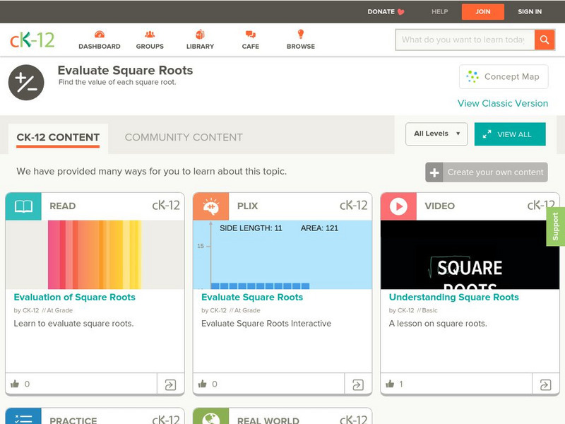Click the DASHBOARD menu label
Image resolution: width=565 pixels, height=424 pixels.
100,47
